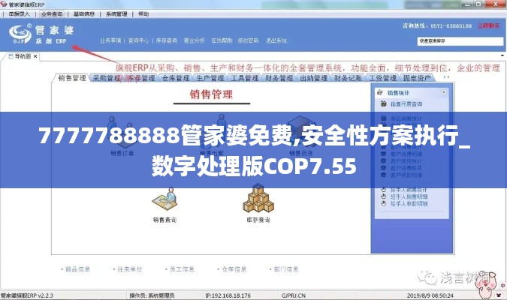Open the 部门信息 link

pyautogui.click(x=286, y=269)
